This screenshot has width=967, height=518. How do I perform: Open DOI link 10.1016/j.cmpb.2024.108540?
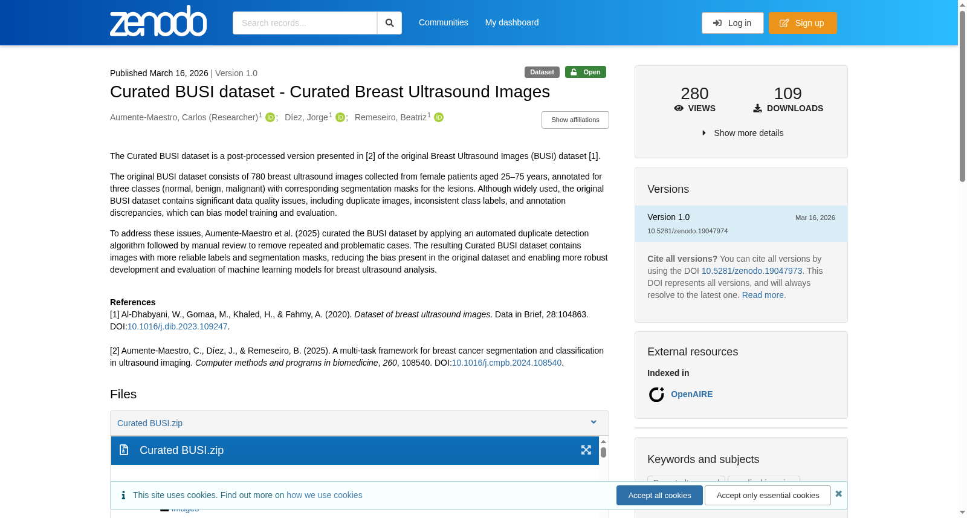[507, 363]
